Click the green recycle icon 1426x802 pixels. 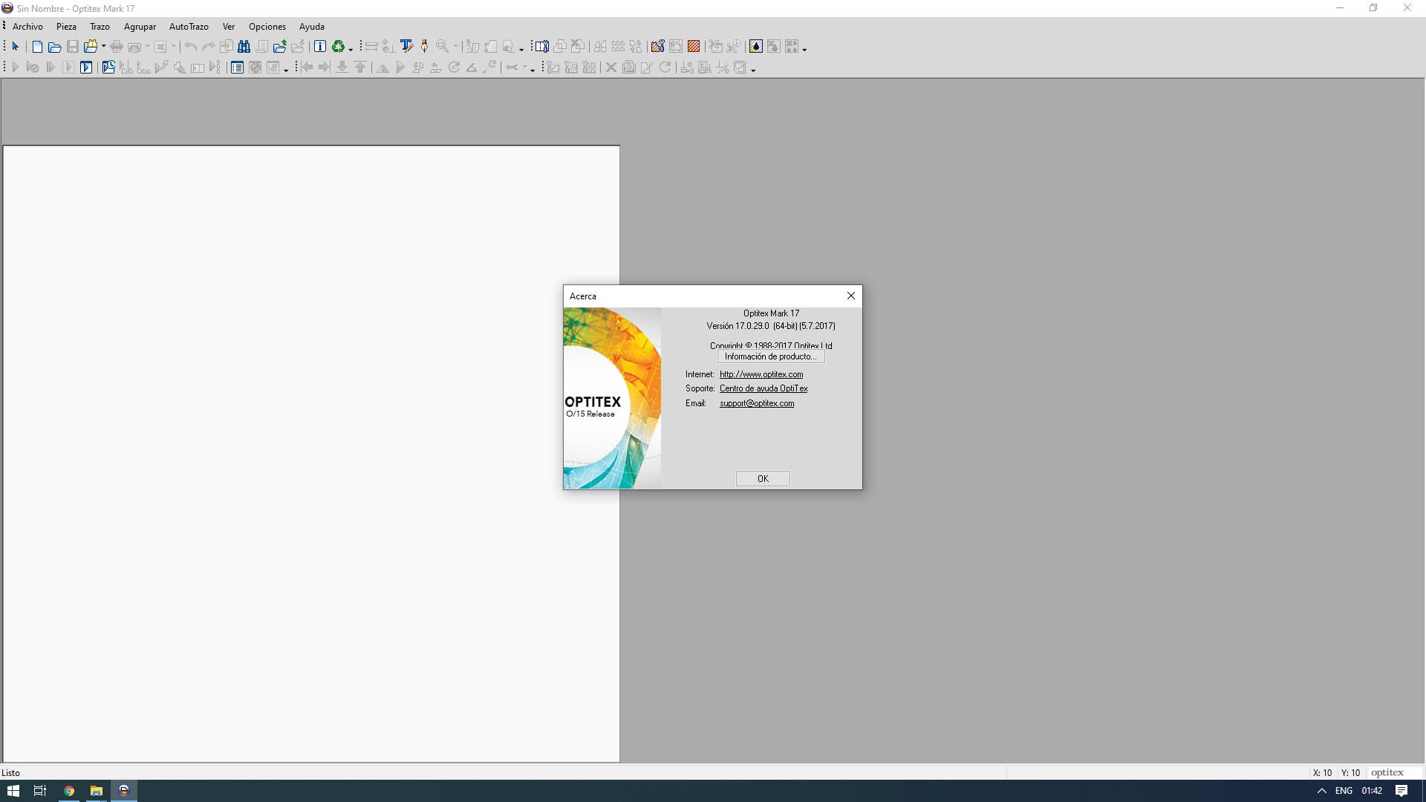point(339,47)
